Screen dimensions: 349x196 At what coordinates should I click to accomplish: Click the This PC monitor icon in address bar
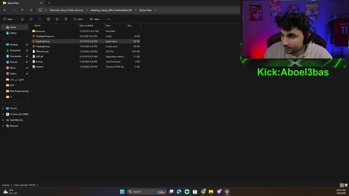(40, 10)
